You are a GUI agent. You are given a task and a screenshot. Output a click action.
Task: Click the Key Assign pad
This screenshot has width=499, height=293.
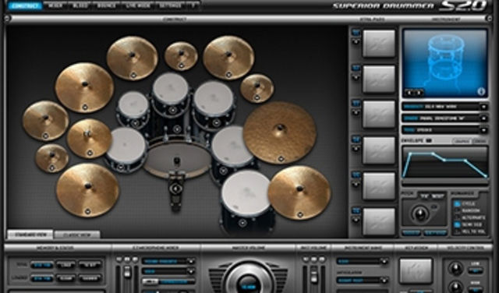416,270
